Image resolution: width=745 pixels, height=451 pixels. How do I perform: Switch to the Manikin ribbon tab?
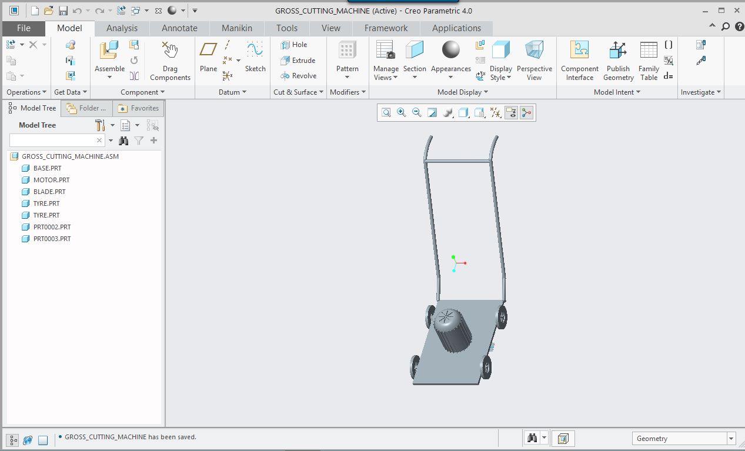click(236, 28)
